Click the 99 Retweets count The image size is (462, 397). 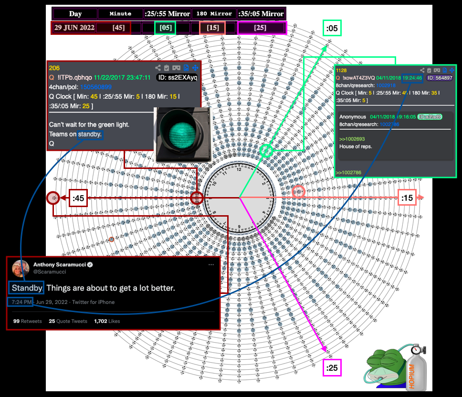(27, 321)
